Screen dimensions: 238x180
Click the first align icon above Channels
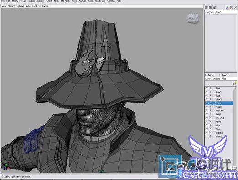coord(207,7)
